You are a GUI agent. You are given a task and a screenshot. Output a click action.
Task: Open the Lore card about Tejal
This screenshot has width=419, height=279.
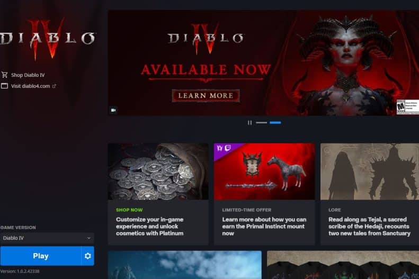click(370, 194)
